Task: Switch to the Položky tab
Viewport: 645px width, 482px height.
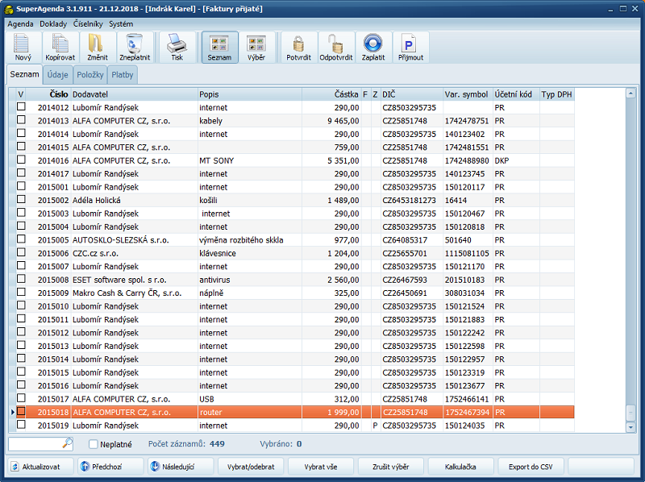Action: pos(90,75)
